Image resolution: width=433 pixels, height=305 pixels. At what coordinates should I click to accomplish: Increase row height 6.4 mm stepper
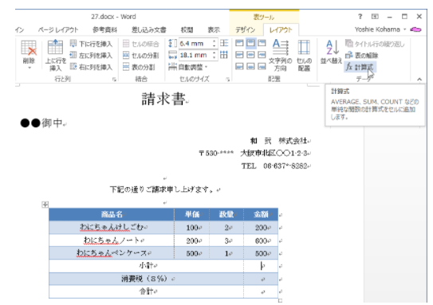(215, 41)
